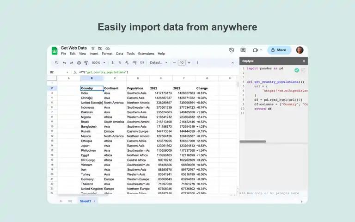Select the cell with value 1417173173
Screen dimensions: 355x222
coord(161,93)
